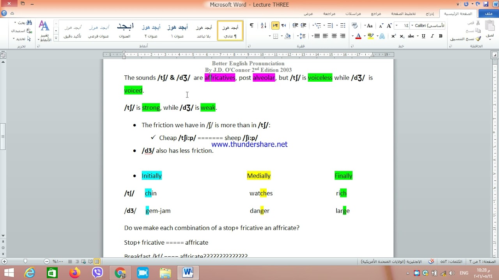Image resolution: width=499 pixels, height=280 pixels.
Task: Expand the styles gallery
Action: 56,38
